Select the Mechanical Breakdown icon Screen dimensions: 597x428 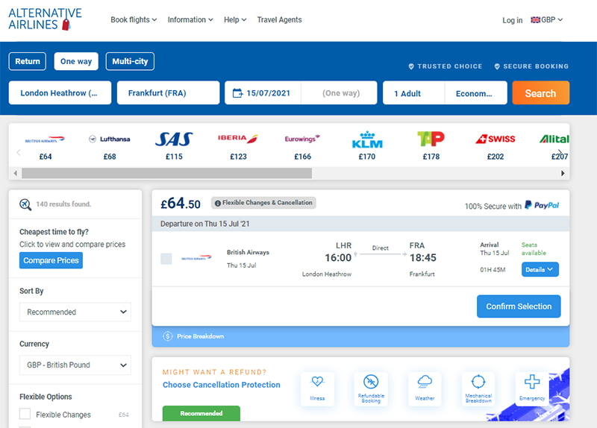coord(478,381)
